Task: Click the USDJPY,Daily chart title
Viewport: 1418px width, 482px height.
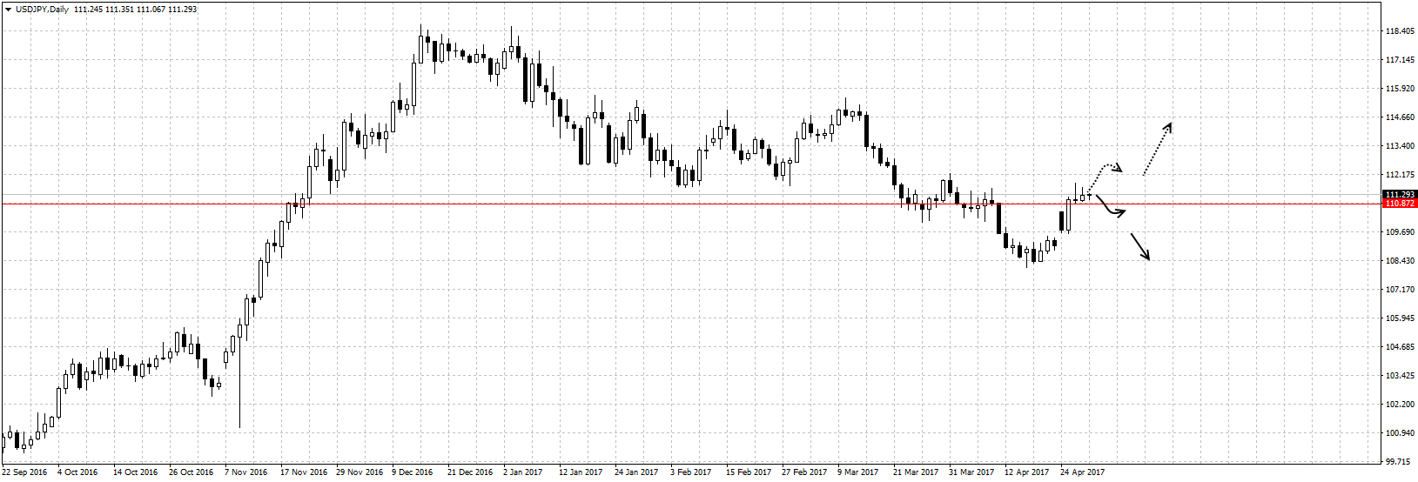Action: click(x=43, y=10)
